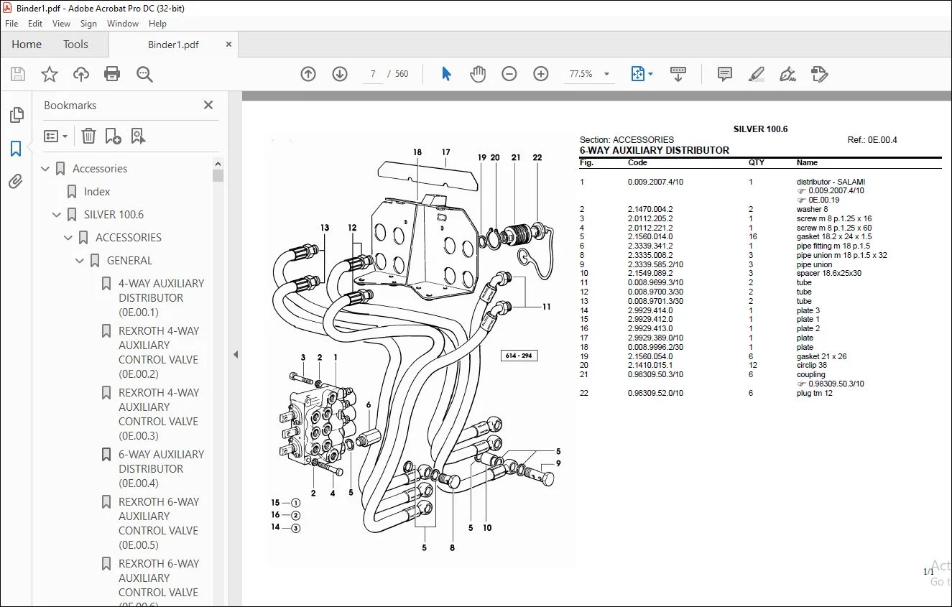Open REXROTH 4-WAY CONTROL VALVE (0E.00.2) bookmark

[x=159, y=353]
